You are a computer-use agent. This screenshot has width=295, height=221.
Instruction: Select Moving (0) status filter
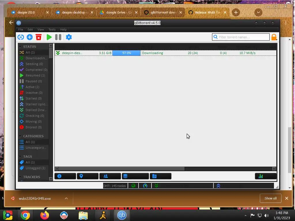(x=33, y=121)
